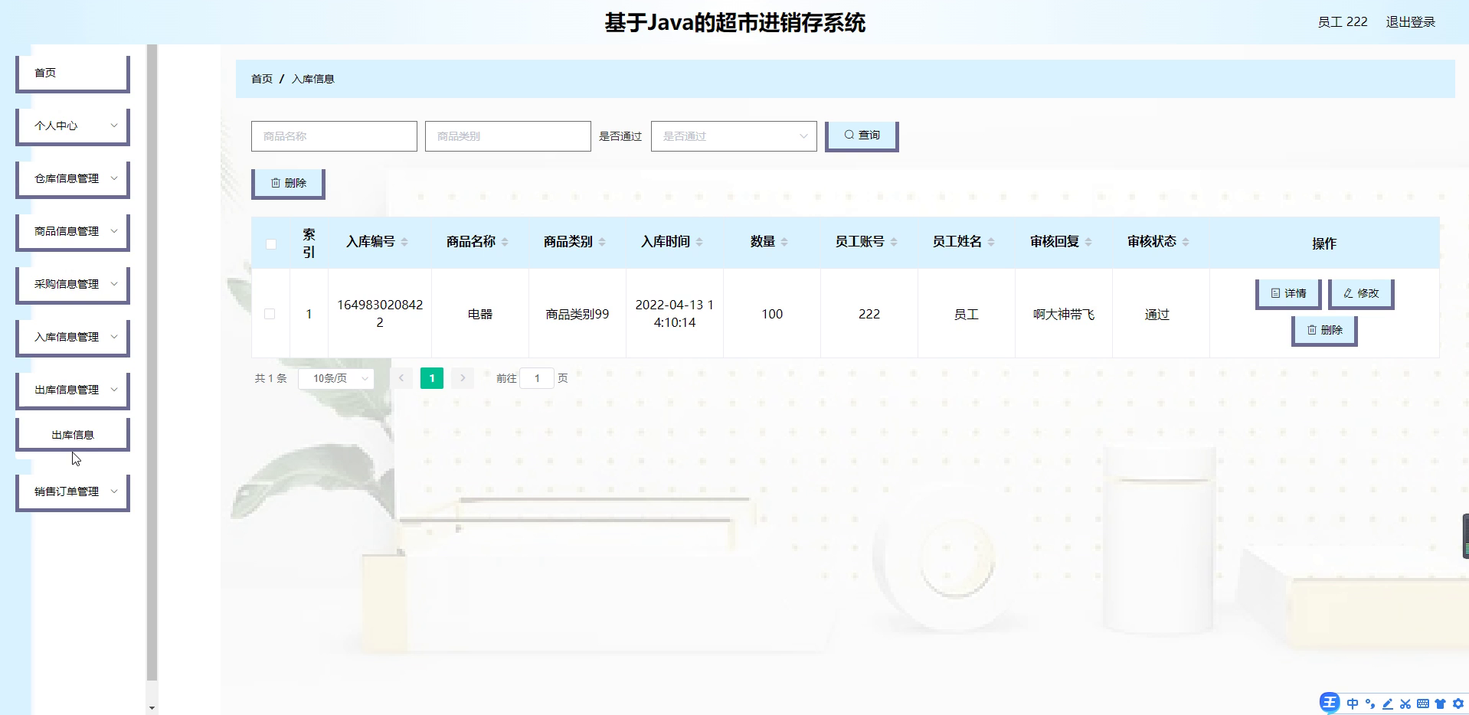The image size is (1469, 715).
Task: Sort by 入库编号 column arrows
Action: pos(404,242)
